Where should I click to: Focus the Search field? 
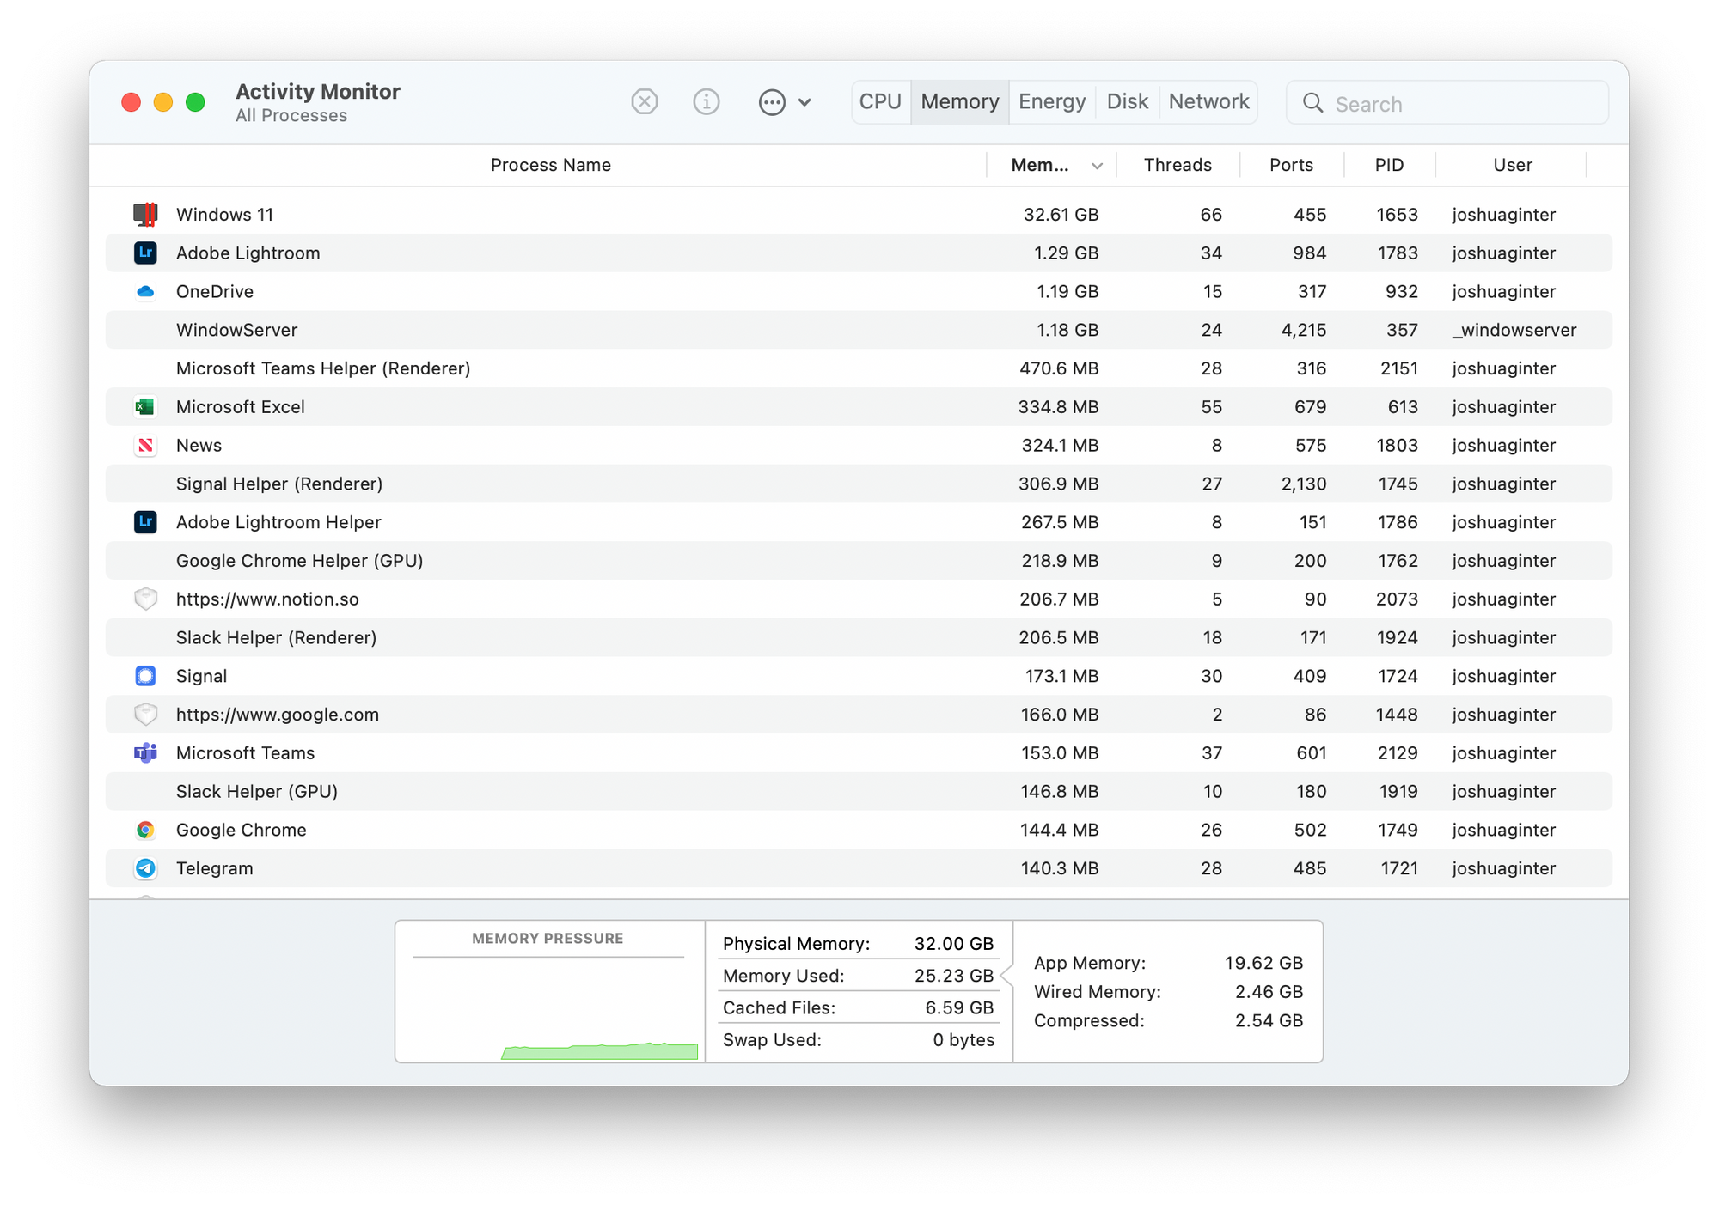pos(1447,103)
